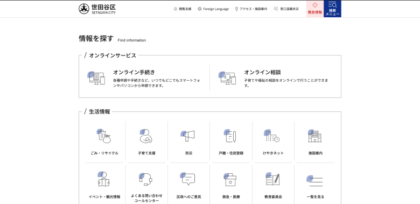Open よくある問い合わせ コールセンター headset icon

point(146,179)
